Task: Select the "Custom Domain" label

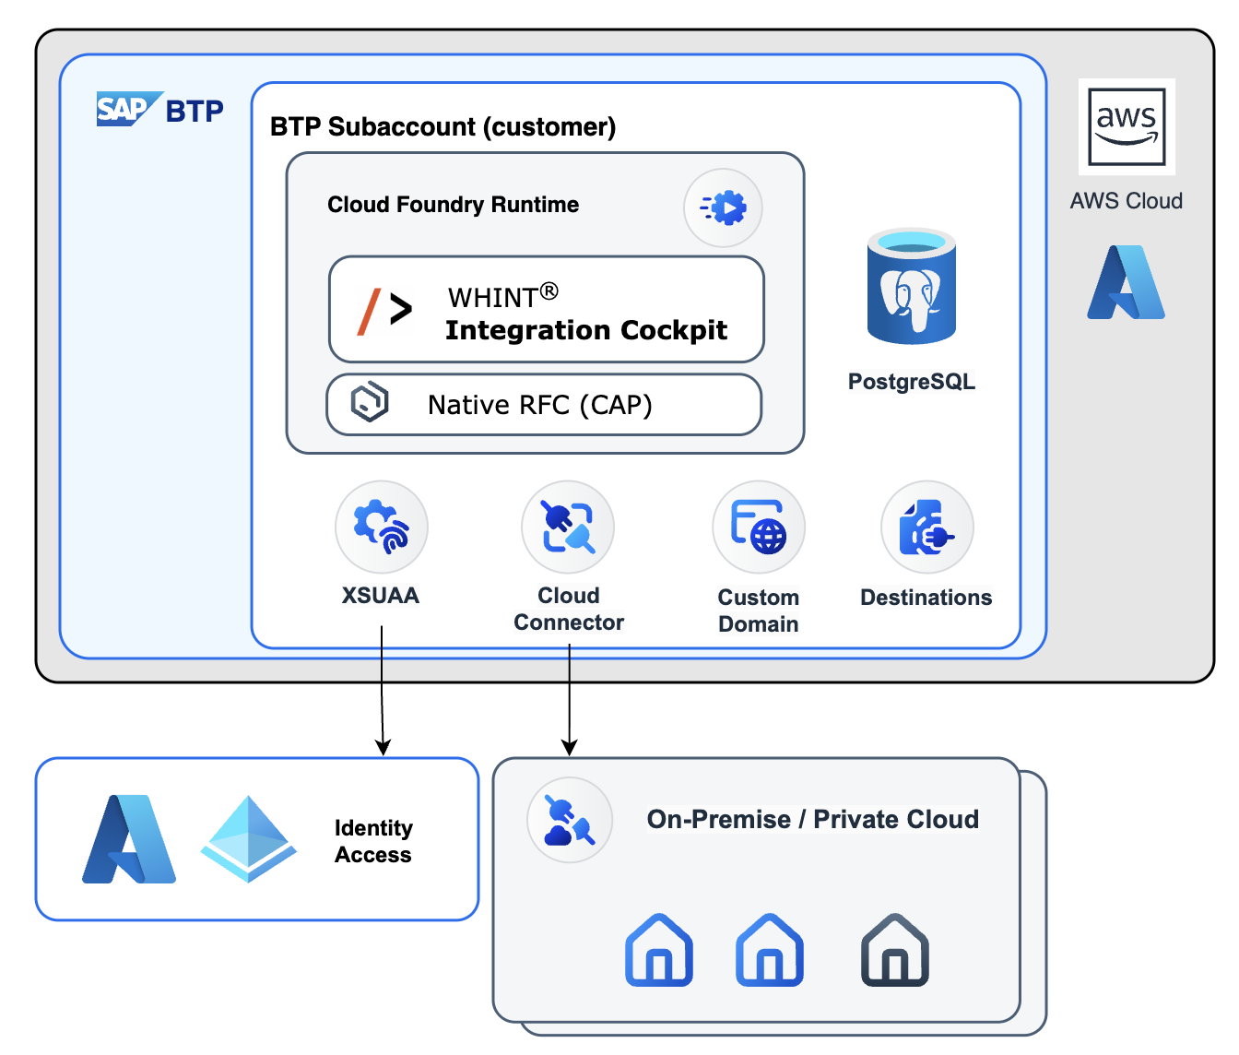Action: tap(759, 610)
